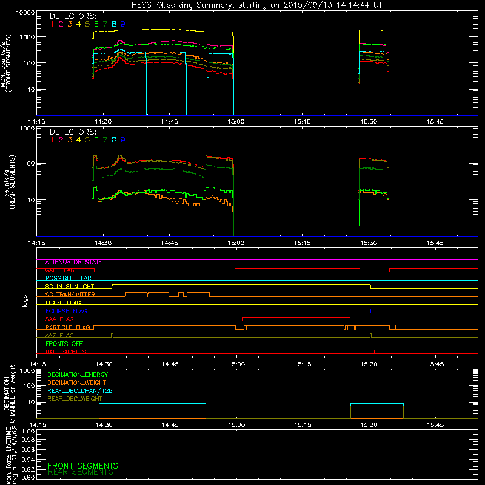
Task: Click the GAP_FLAG label
Action: pyautogui.click(x=59, y=270)
